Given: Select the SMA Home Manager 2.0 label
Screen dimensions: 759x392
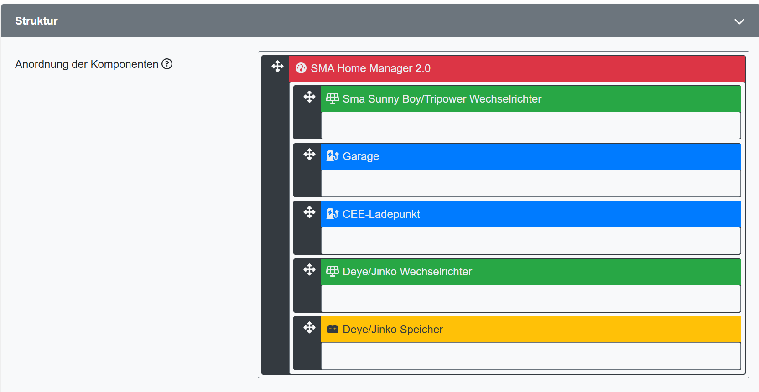Looking at the screenshot, I should point(370,68).
